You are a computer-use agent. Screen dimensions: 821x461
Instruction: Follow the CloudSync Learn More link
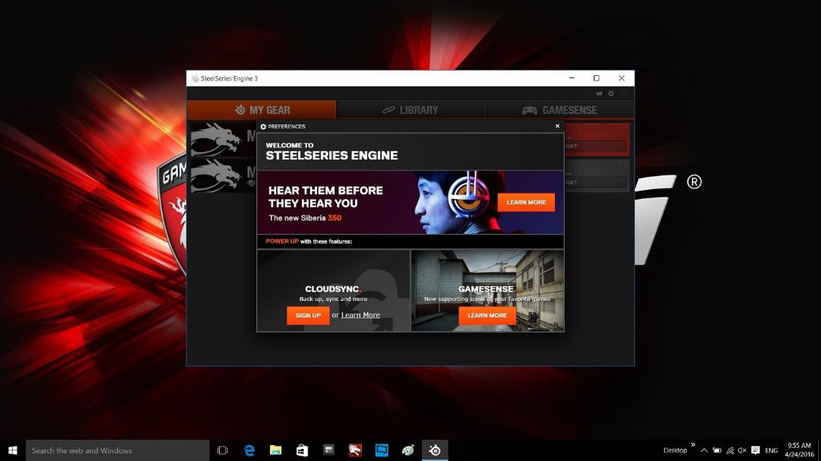361,315
